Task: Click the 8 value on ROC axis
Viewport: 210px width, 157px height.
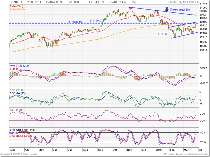Action: [200, 92]
